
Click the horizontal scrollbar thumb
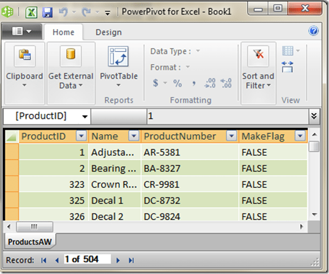34,226
